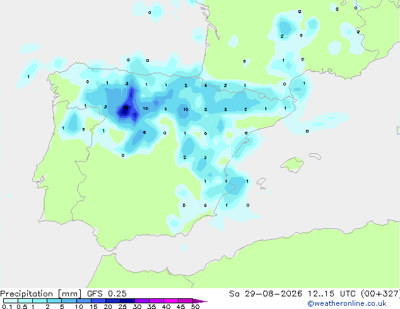Image resolution: width=400 pixels, height=309 pixels.
Task: Click the 40 legend scale label
Action: coord(166,306)
